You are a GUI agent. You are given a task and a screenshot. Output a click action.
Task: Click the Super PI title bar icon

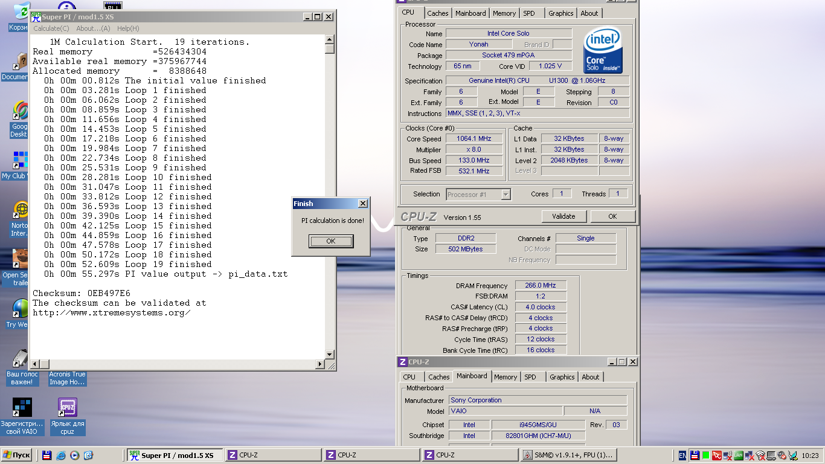click(36, 16)
